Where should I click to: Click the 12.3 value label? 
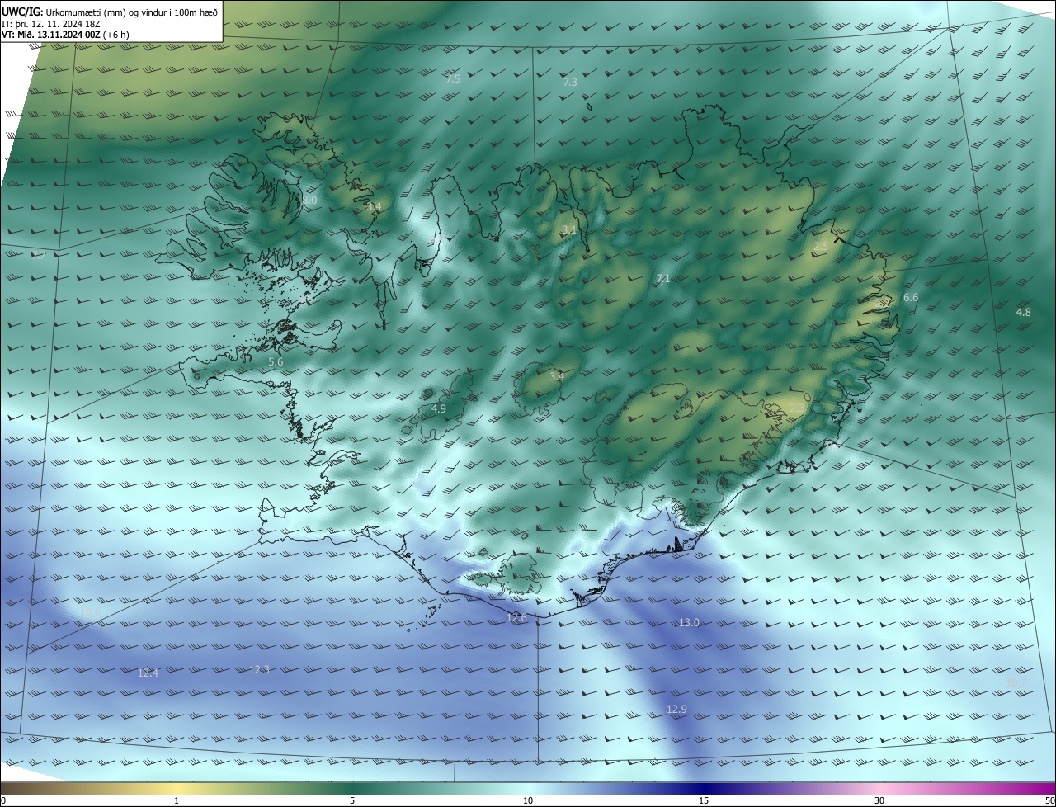click(259, 669)
